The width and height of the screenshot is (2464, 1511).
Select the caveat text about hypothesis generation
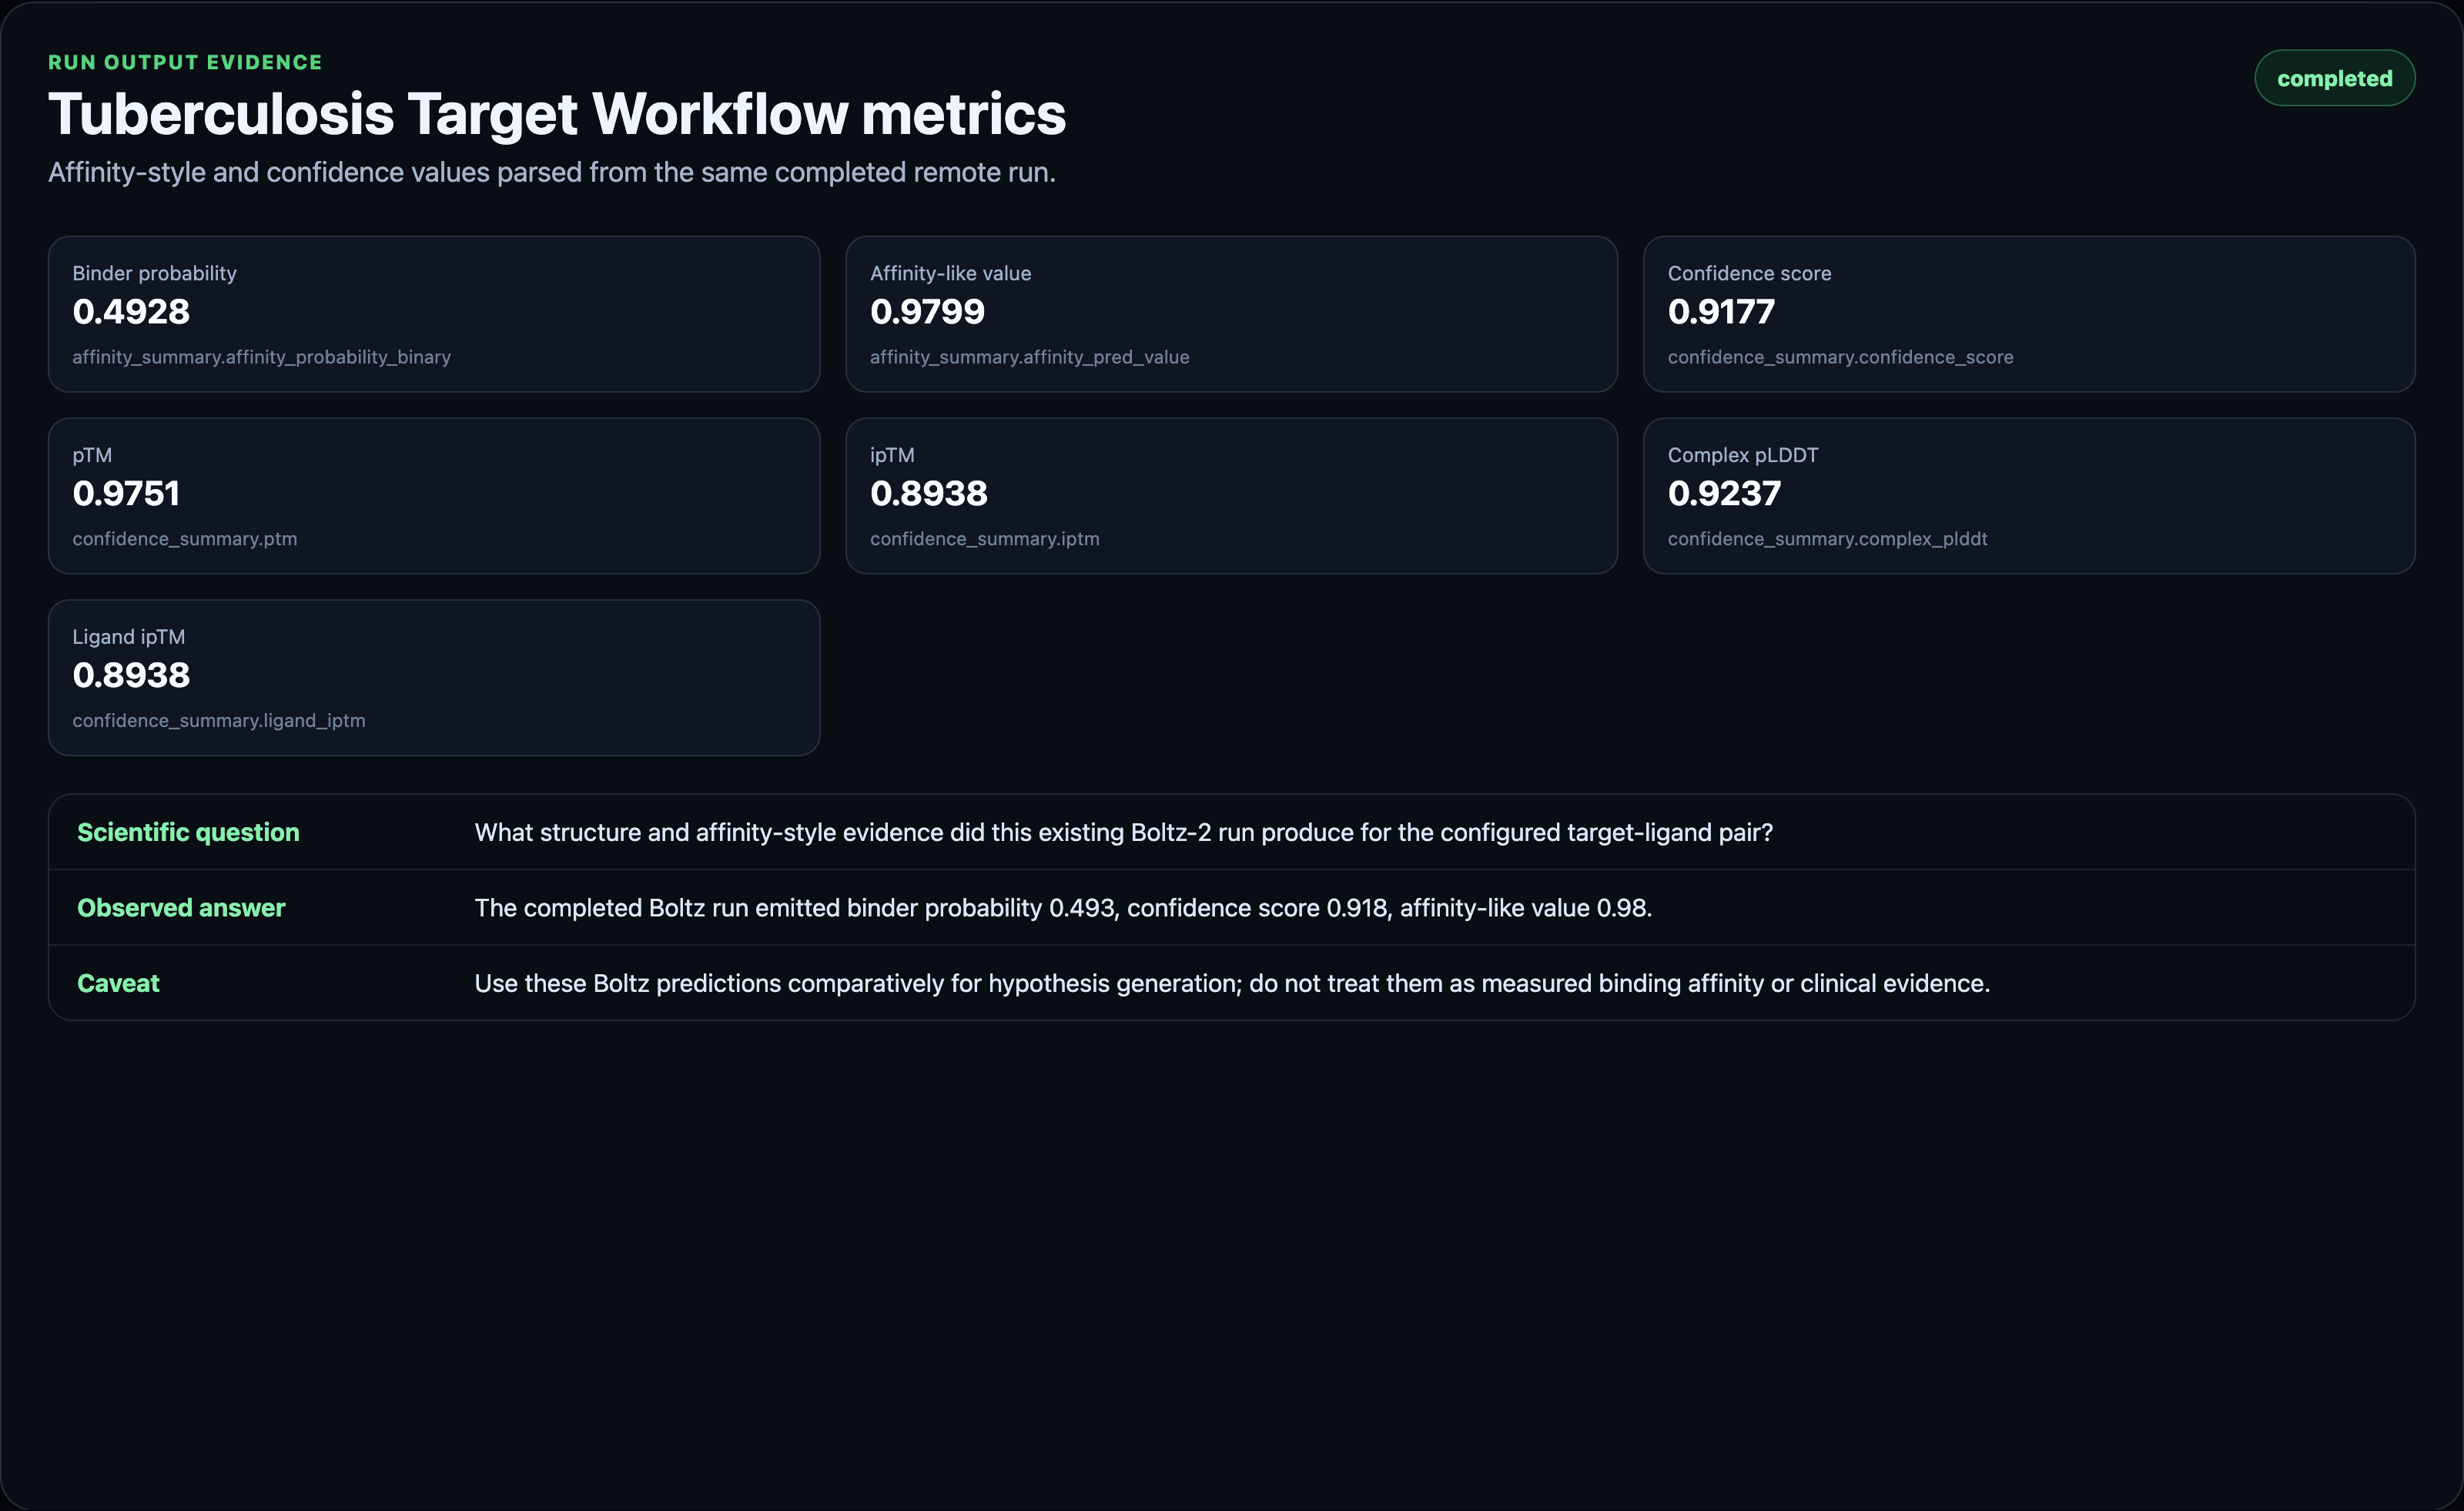[x=1232, y=983]
